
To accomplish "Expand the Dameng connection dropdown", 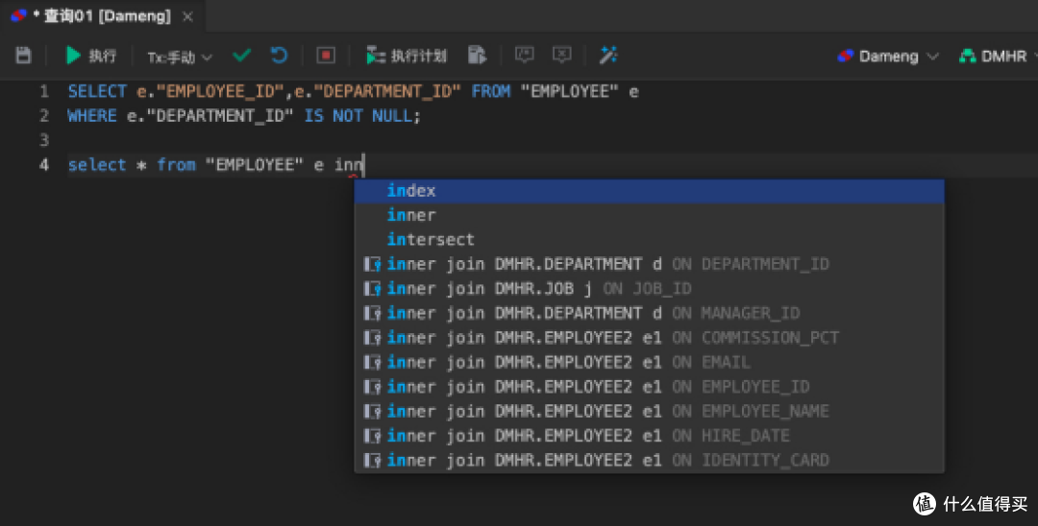I will (888, 57).
